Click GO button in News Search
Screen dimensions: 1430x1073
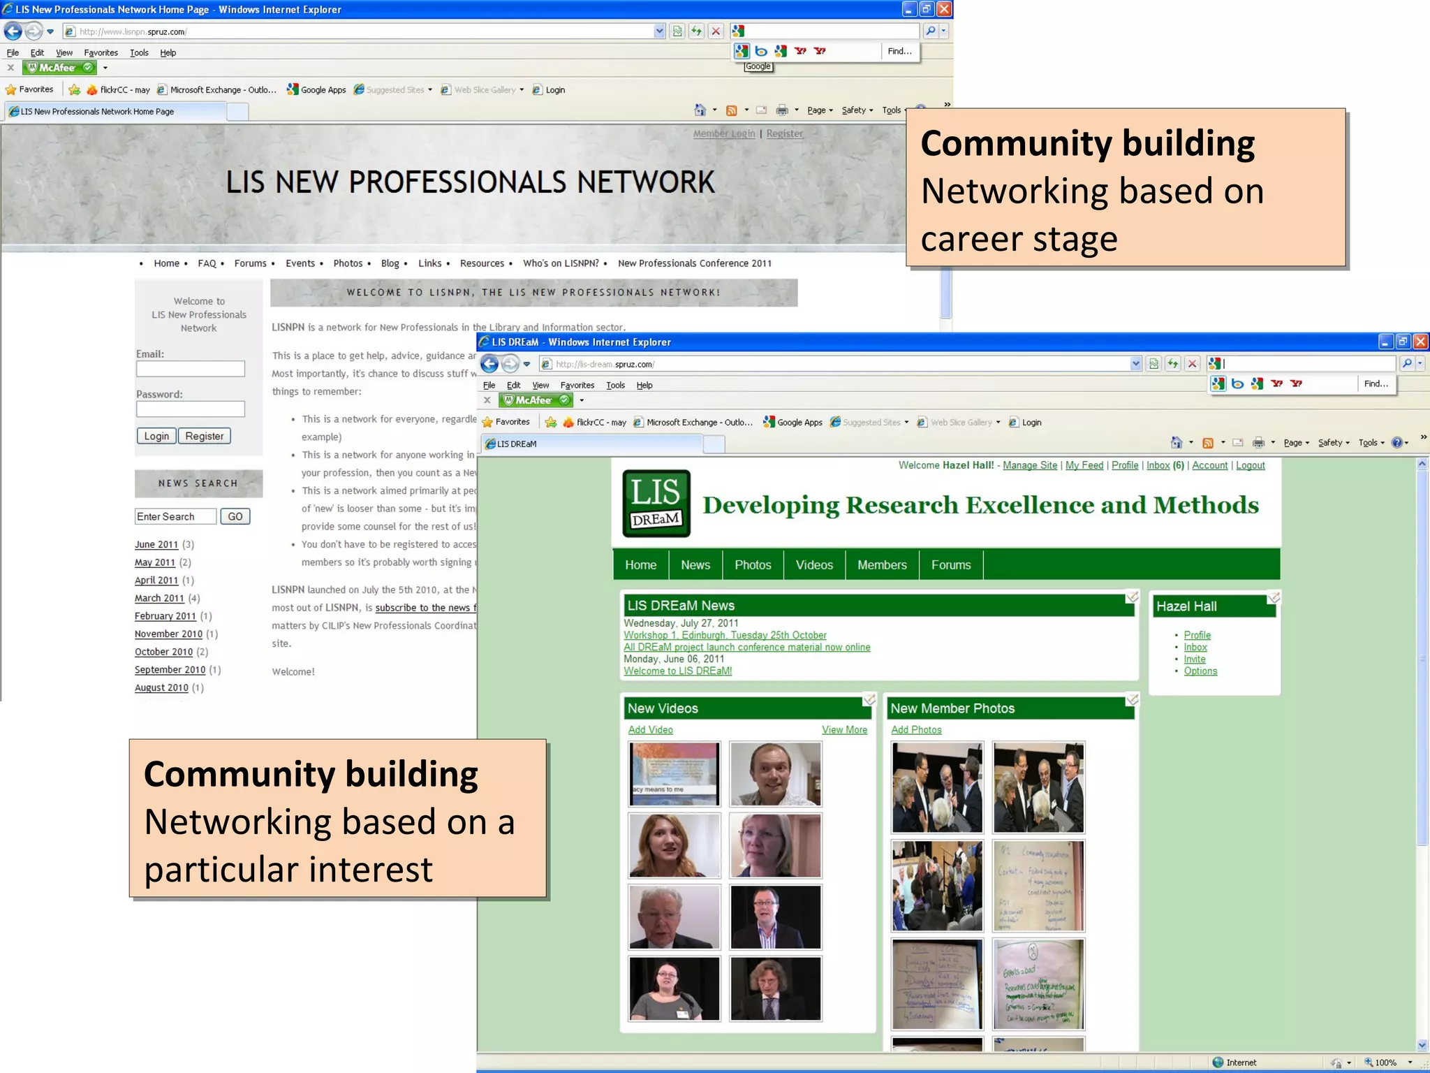pyautogui.click(x=235, y=516)
